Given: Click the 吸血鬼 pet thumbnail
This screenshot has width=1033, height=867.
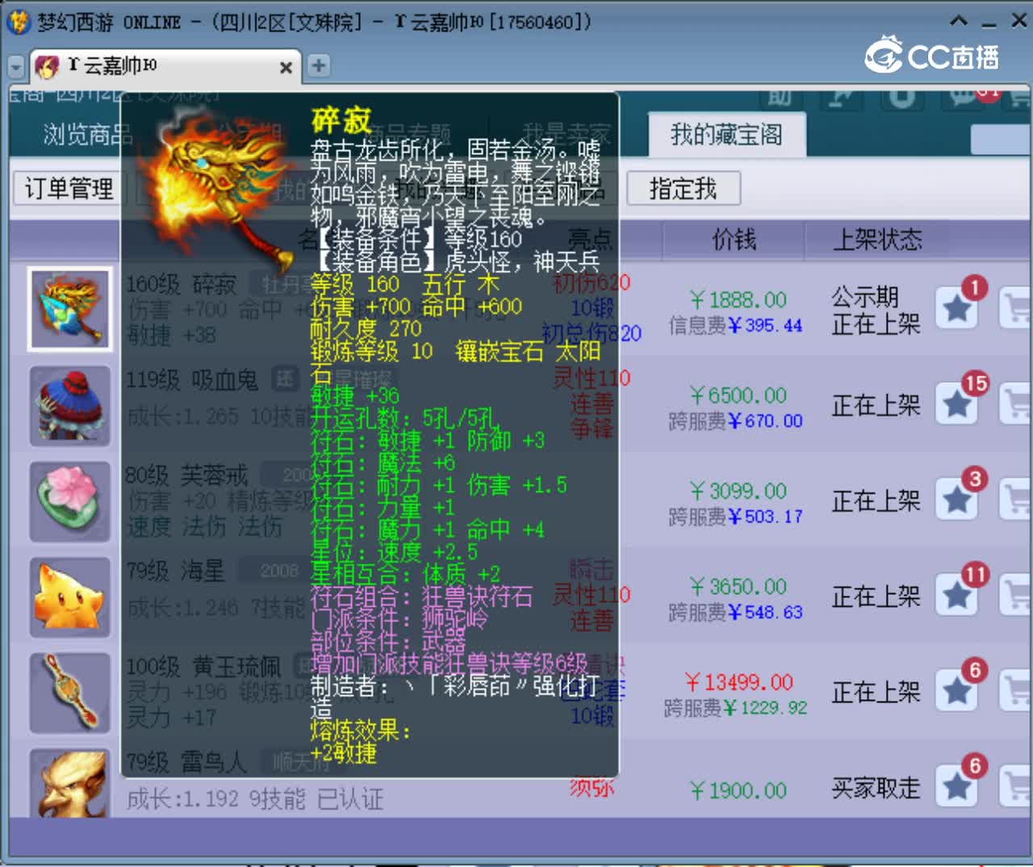Looking at the screenshot, I should point(69,405).
